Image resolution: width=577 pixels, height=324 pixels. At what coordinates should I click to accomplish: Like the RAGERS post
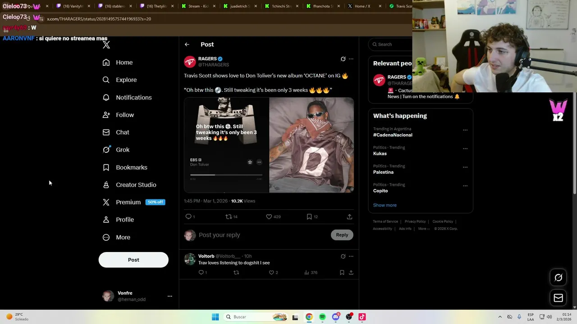[269, 217]
